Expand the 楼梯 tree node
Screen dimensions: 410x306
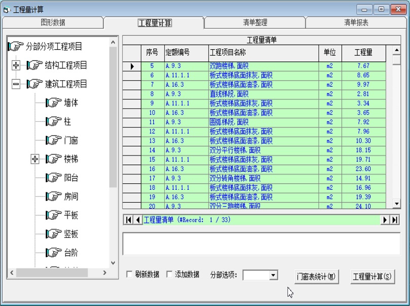click(35, 159)
